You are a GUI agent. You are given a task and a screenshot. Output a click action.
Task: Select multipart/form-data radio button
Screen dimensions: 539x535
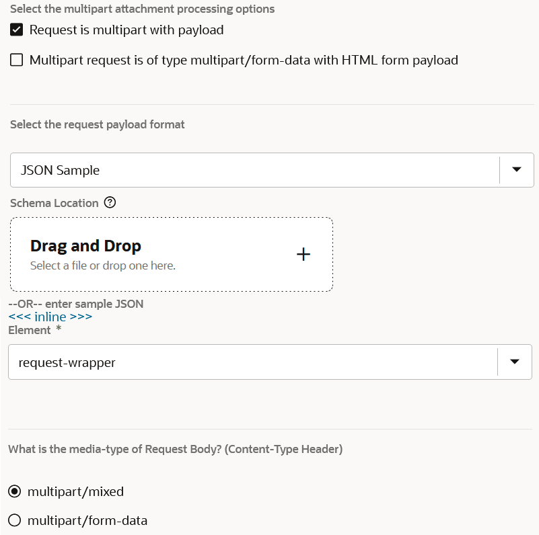[x=15, y=520]
